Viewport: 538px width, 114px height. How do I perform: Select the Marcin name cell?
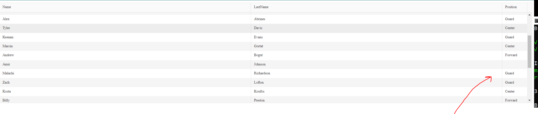[x=125, y=46]
